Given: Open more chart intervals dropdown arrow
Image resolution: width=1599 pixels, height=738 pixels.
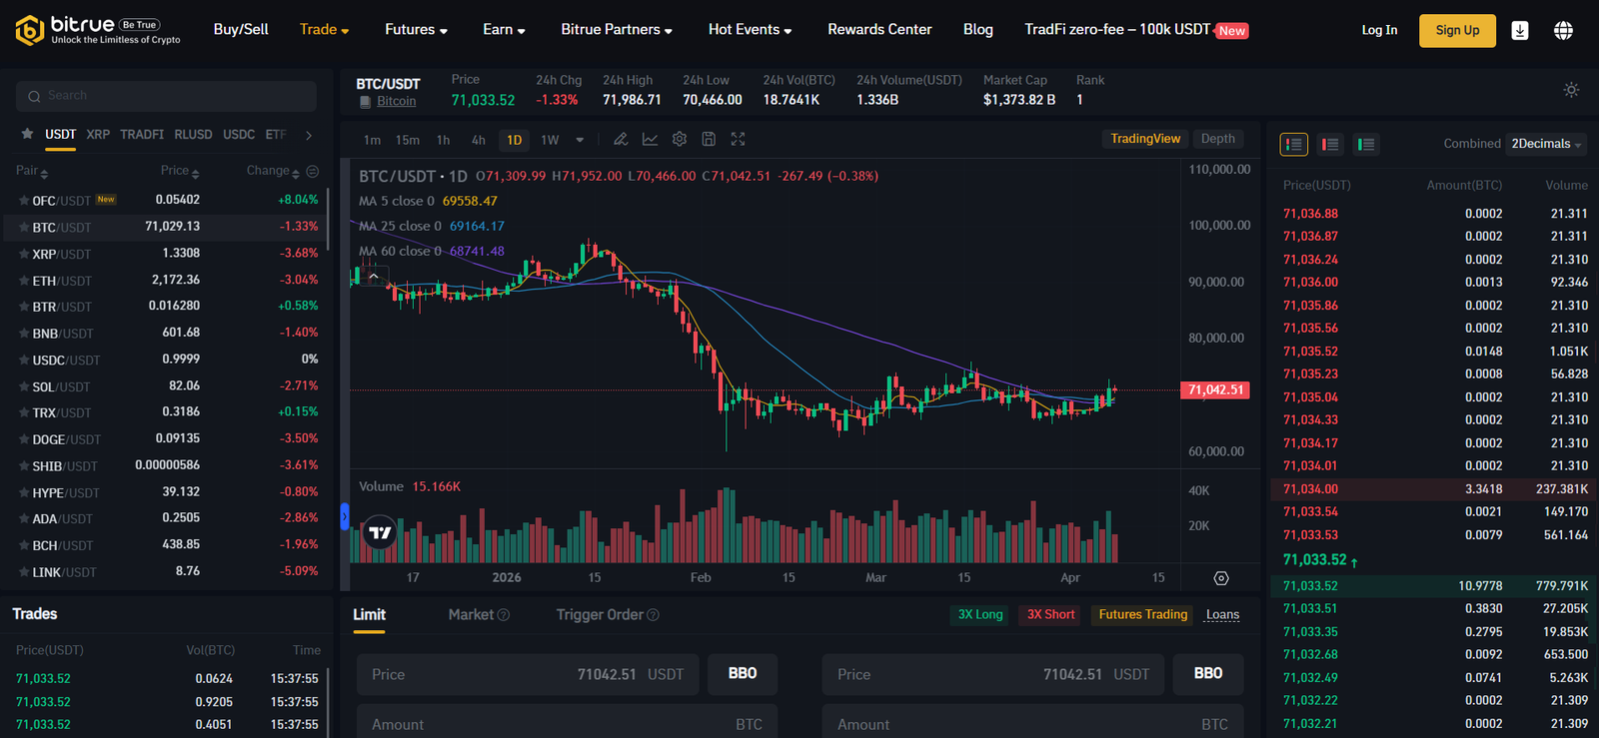Looking at the screenshot, I should 580,140.
